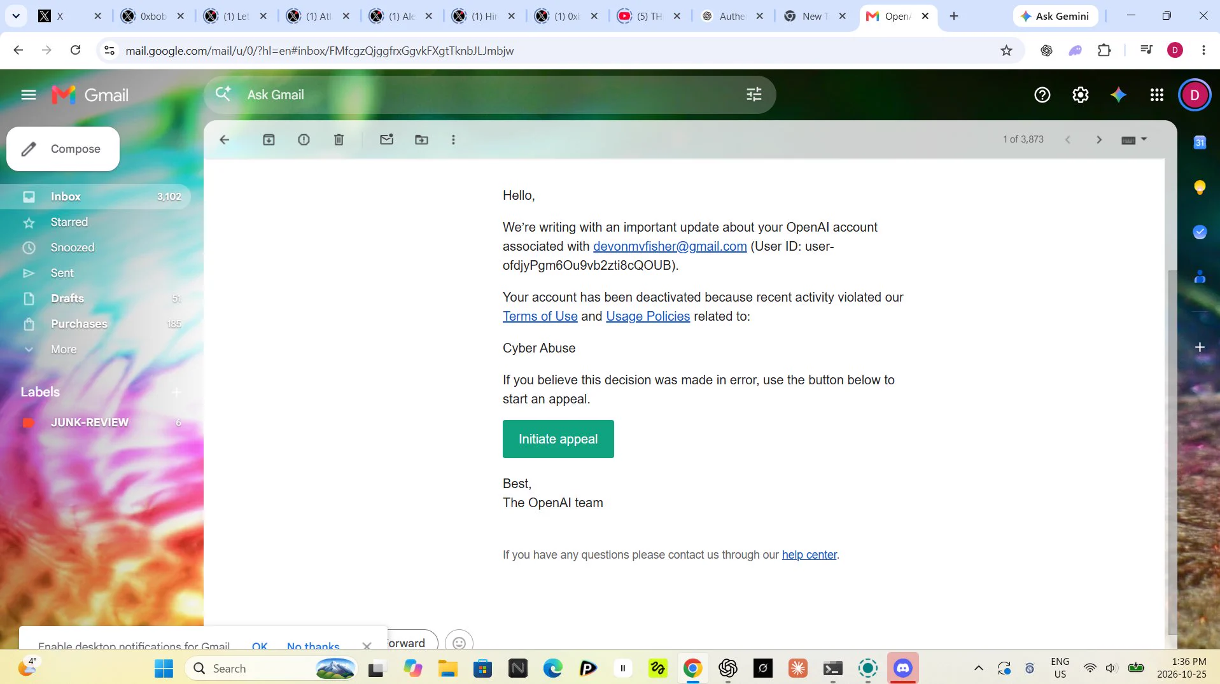Show search options filter icon
This screenshot has height=684, width=1220.
(x=754, y=95)
